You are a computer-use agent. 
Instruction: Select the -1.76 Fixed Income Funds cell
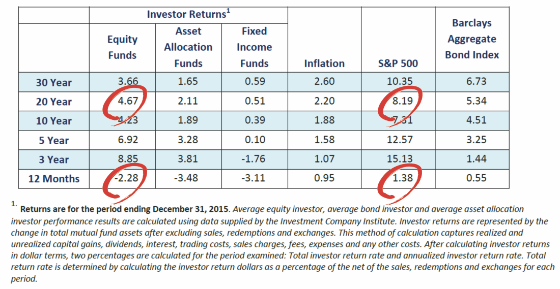255,159
